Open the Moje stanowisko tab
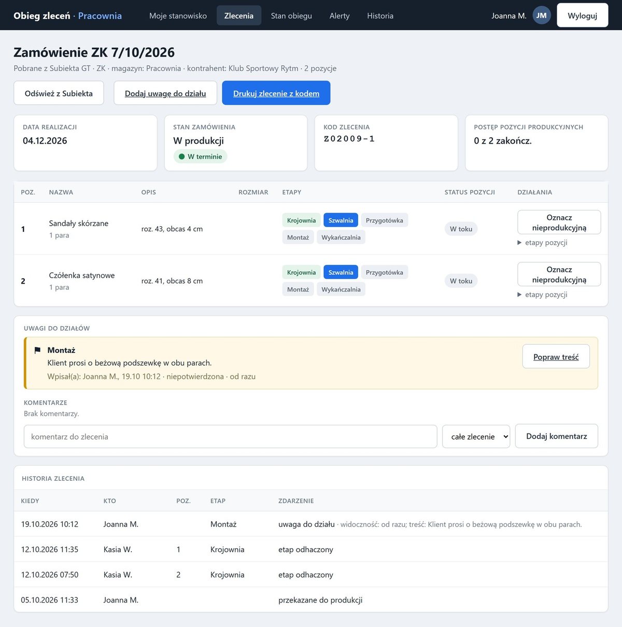Screen dimensions: 622x627 [x=178, y=16]
